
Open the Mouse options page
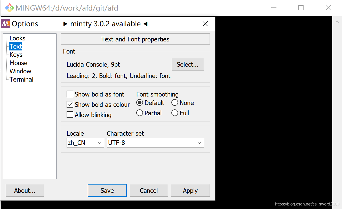(18, 63)
